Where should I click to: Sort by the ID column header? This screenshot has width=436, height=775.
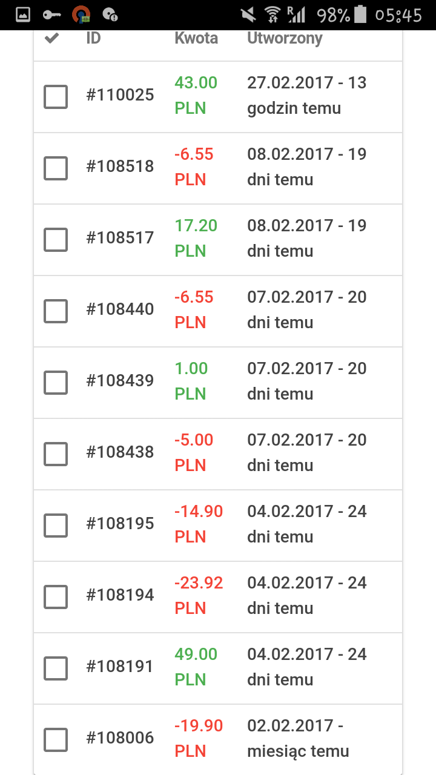pos(93,38)
